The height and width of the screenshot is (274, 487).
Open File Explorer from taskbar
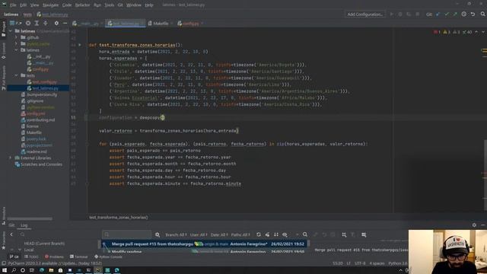point(51,270)
